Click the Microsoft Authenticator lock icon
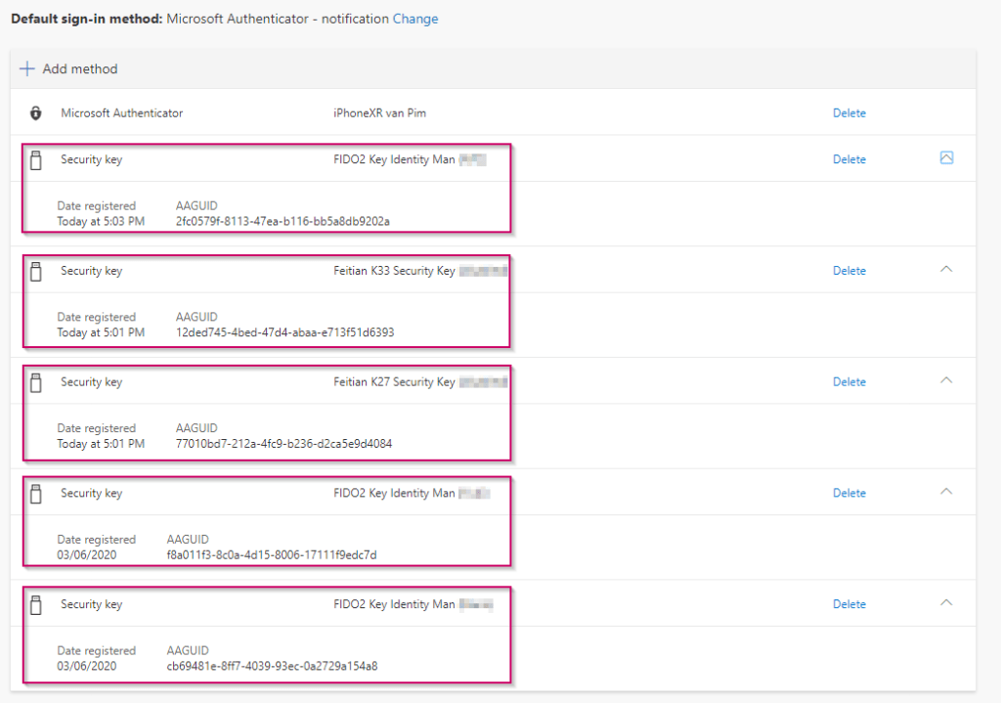The width and height of the screenshot is (1001, 703). click(36, 113)
